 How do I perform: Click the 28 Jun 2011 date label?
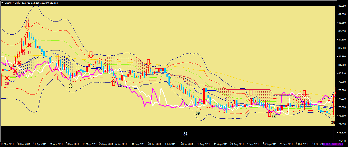(x=155, y=144)
